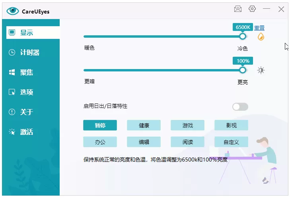This screenshot has height=198, width=290.
Task: Click the CareUEyes eye logo
Action: (x=13, y=11)
